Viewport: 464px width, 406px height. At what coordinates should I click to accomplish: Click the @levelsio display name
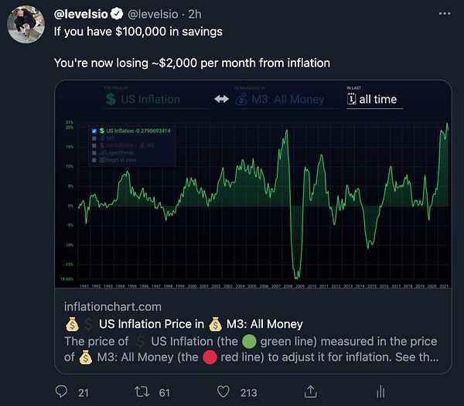[81, 14]
